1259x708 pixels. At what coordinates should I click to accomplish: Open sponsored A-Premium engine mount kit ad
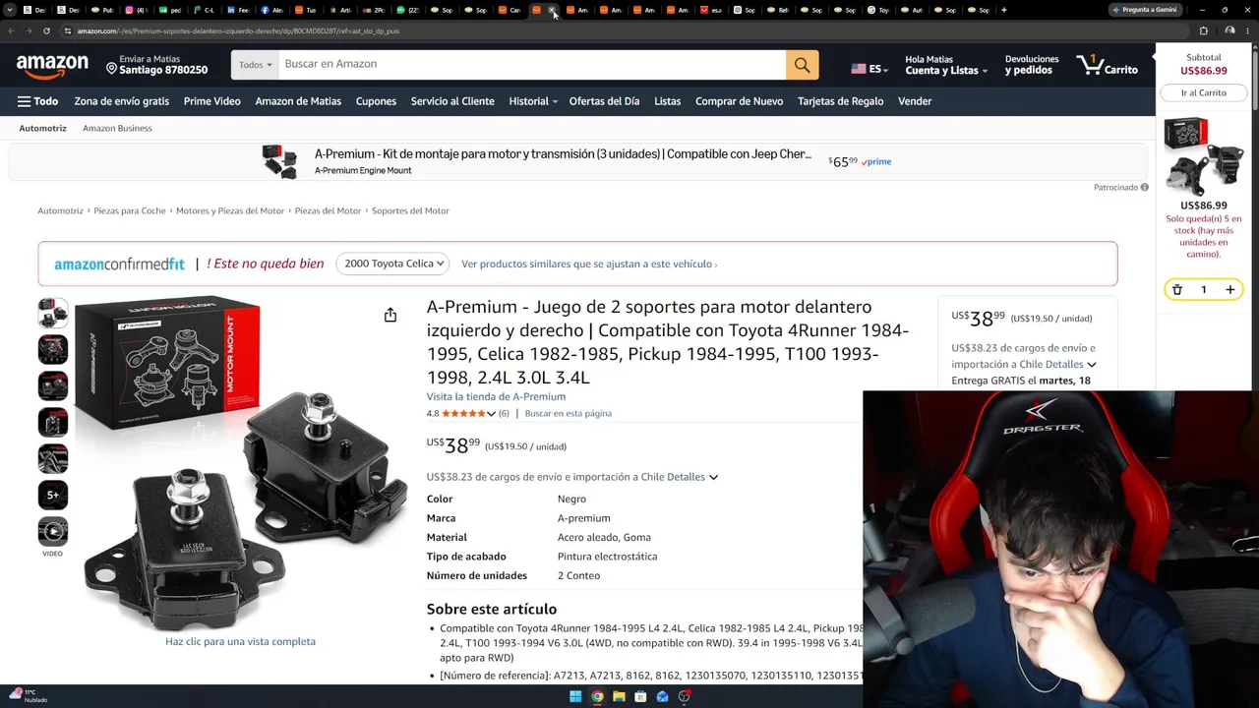click(x=577, y=161)
